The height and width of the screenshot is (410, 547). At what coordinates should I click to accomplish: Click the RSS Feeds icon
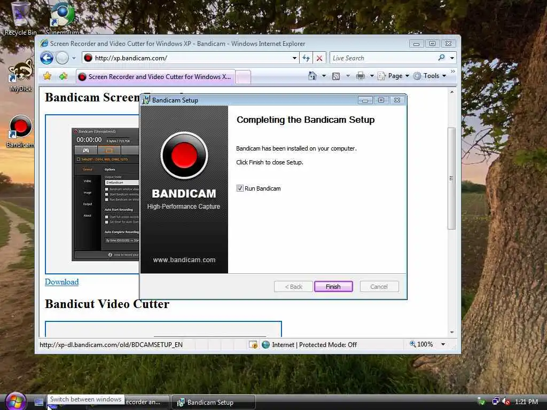coord(336,76)
